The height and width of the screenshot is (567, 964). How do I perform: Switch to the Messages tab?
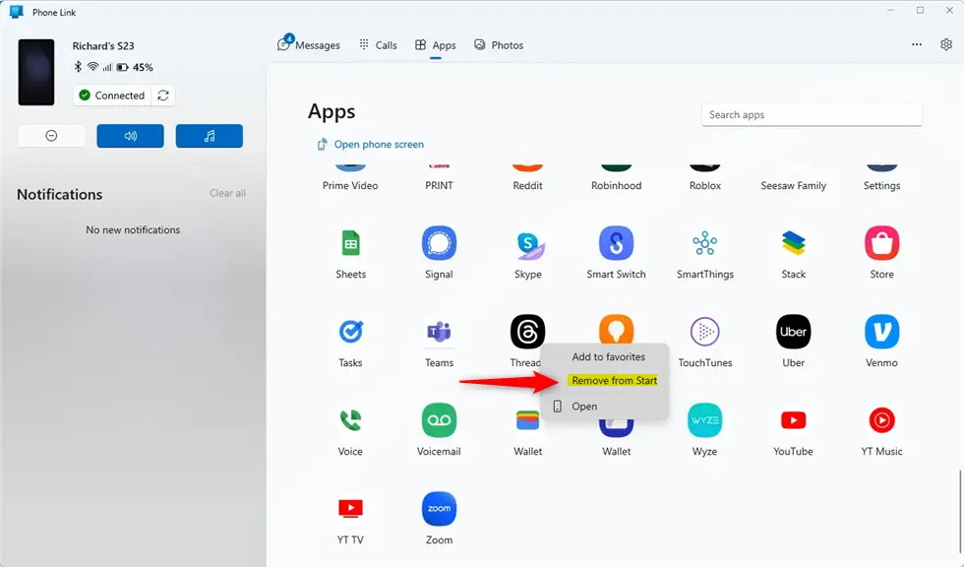[309, 44]
